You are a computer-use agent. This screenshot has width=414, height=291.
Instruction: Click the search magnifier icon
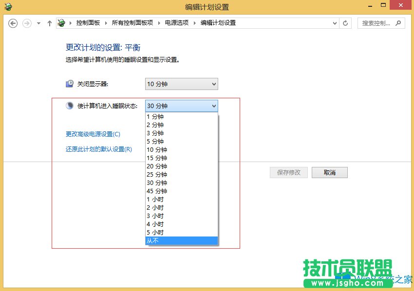point(399,23)
